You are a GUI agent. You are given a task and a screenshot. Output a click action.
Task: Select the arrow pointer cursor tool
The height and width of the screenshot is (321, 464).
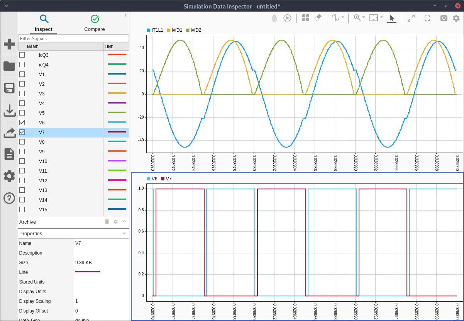392,18
